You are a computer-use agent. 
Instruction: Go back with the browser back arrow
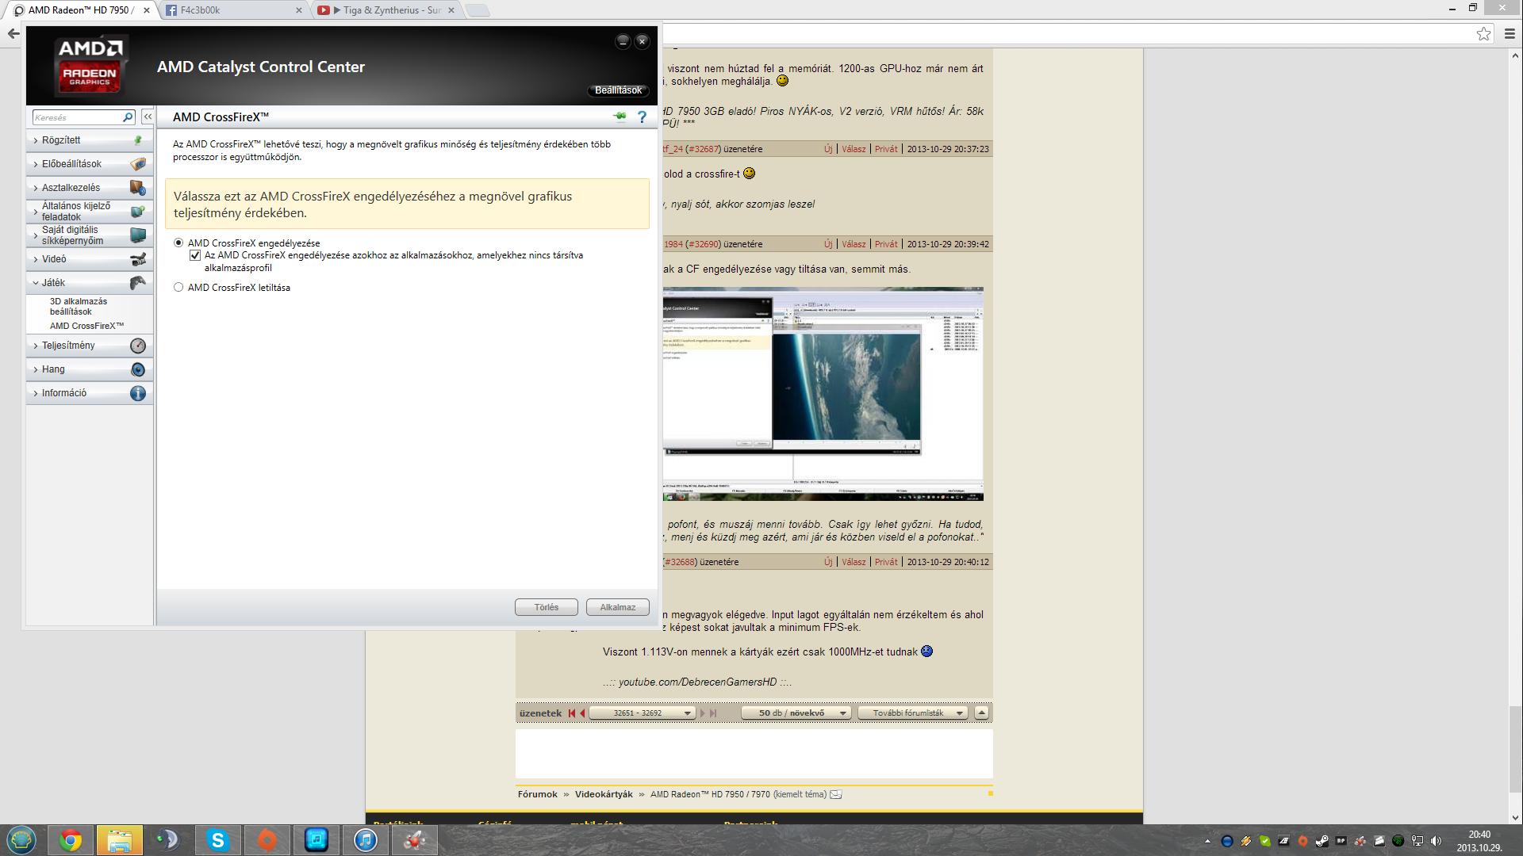pos(13,33)
